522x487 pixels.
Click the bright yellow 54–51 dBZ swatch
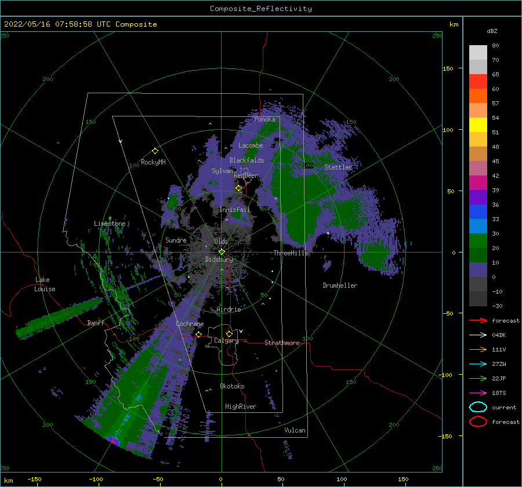coord(478,125)
